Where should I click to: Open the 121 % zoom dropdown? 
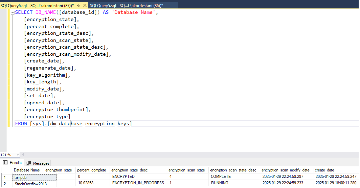click(x=18, y=155)
